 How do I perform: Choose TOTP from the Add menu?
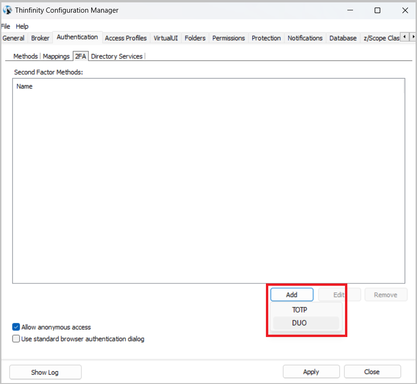coord(306,310)
